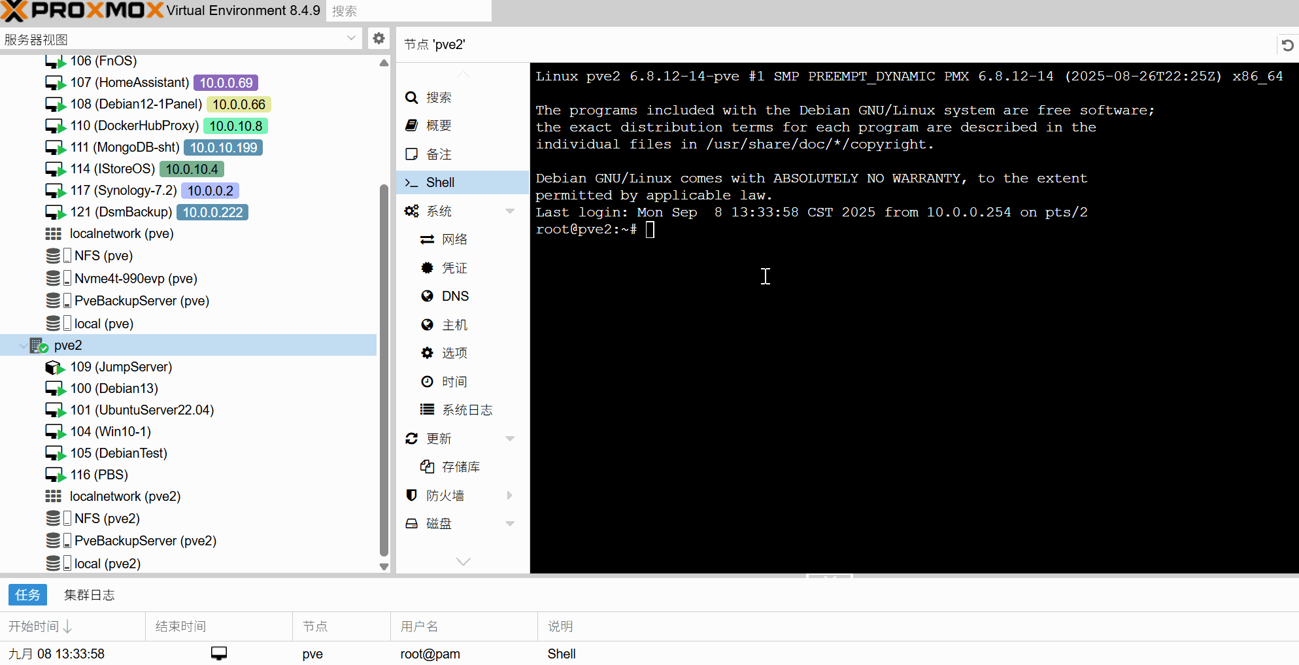1299x665 pixels.
Task: Click the list icon beside 系统日志
Action: pos(427,410)
